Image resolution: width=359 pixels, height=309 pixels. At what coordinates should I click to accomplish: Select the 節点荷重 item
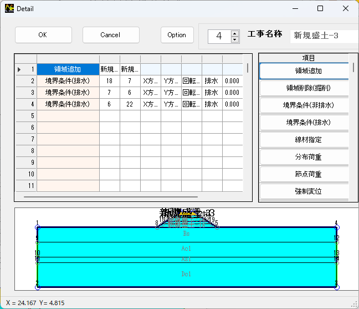click(x=304, y=174)
